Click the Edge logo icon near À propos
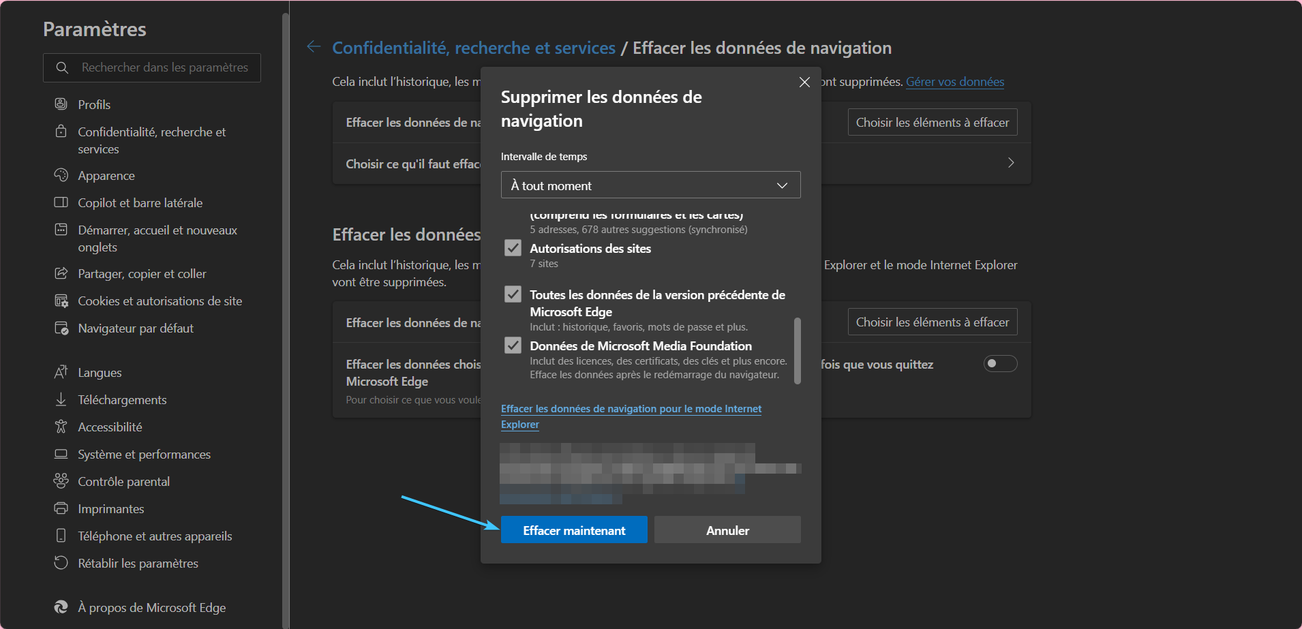 (61, 607)
